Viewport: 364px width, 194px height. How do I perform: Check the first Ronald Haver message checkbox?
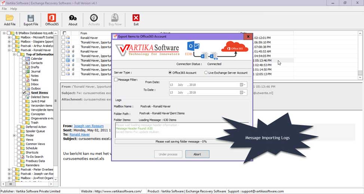[x=63, y=38]
